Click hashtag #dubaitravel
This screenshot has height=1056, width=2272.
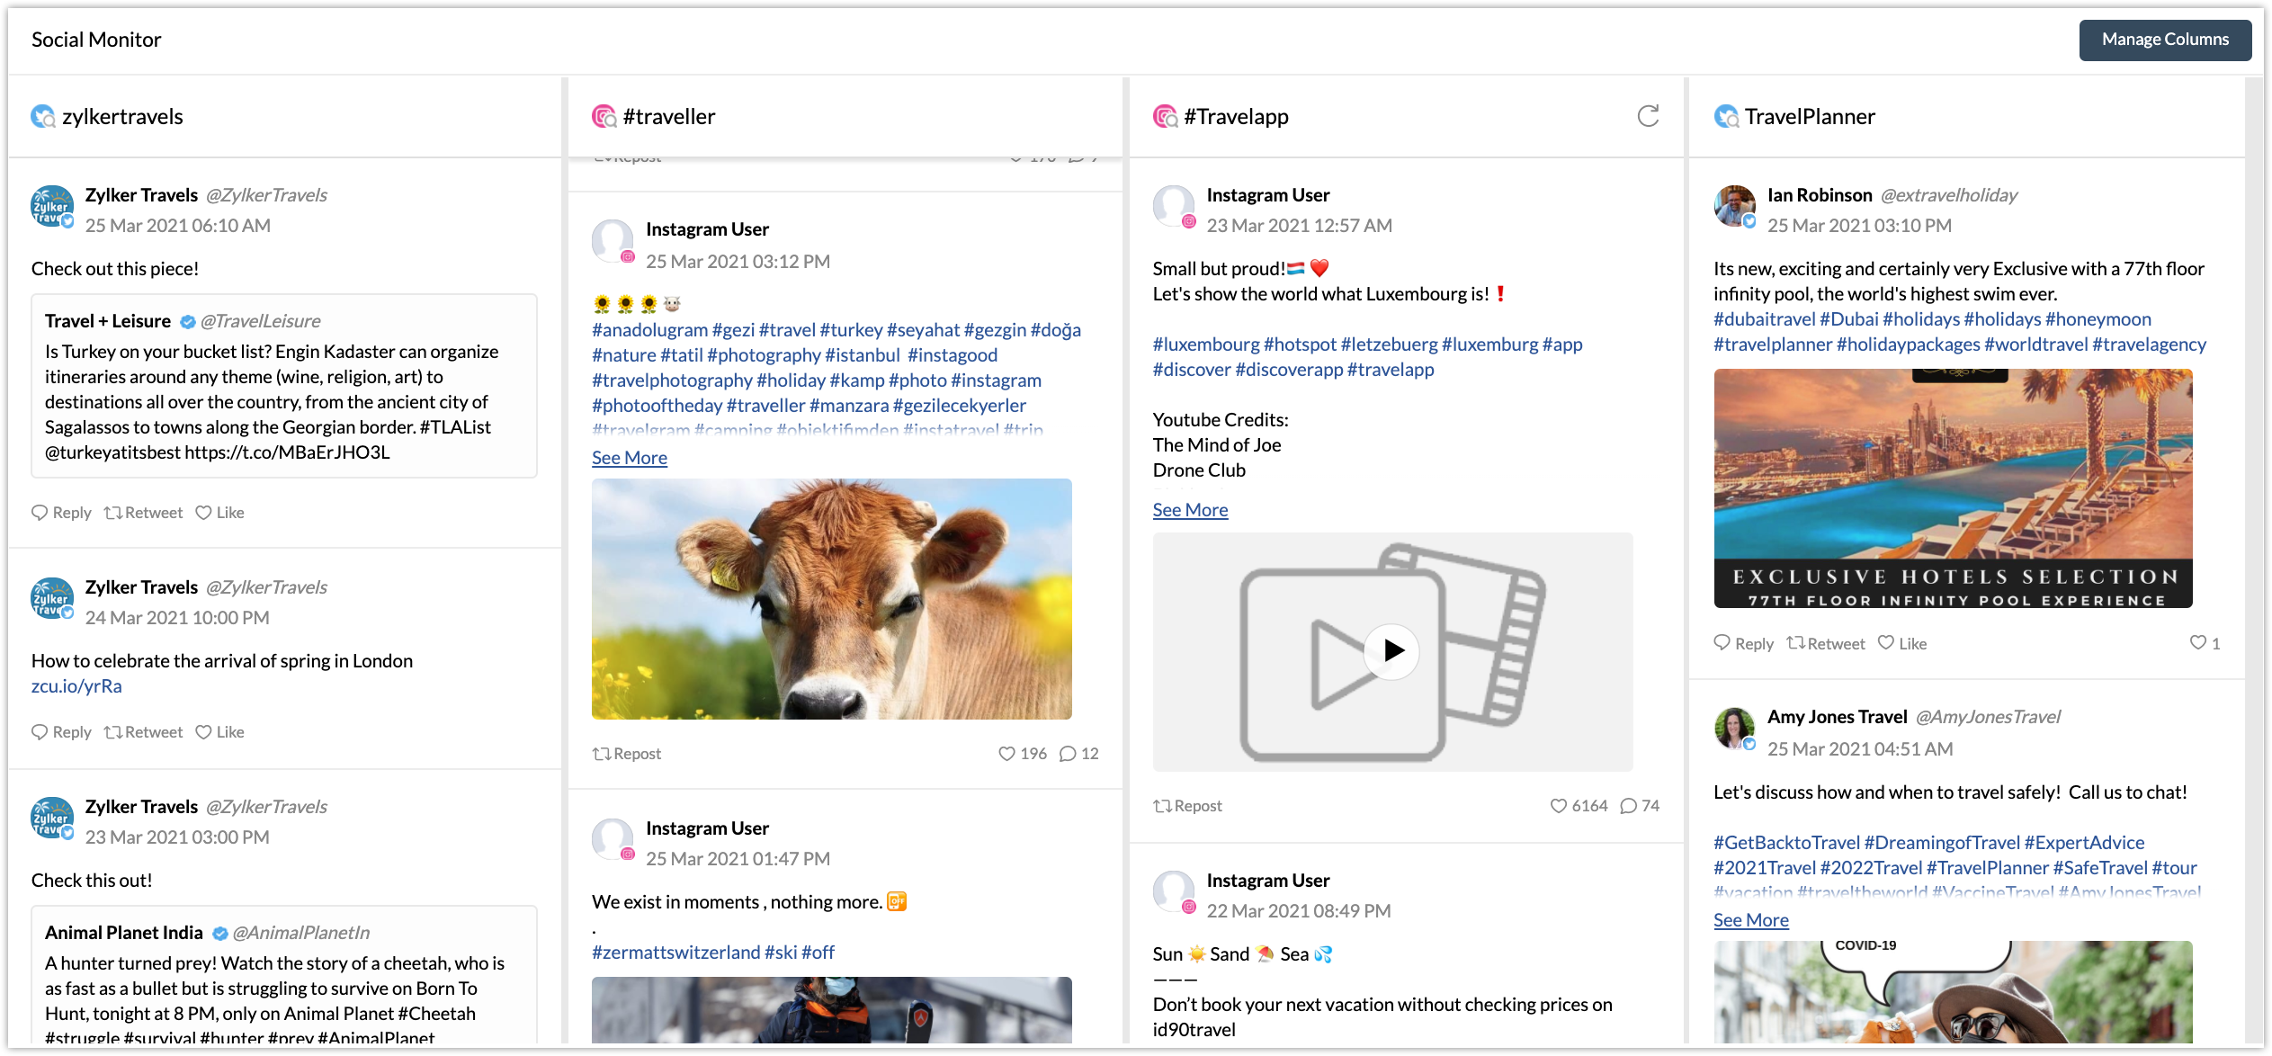1764,319
